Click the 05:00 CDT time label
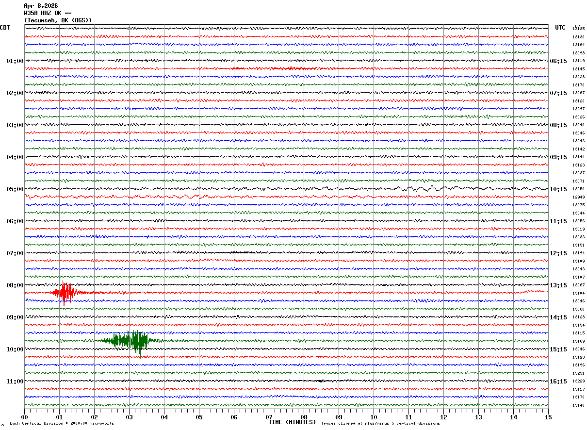Screen dimensions: 587x430 pyautogui.click(x=15, y=189)
